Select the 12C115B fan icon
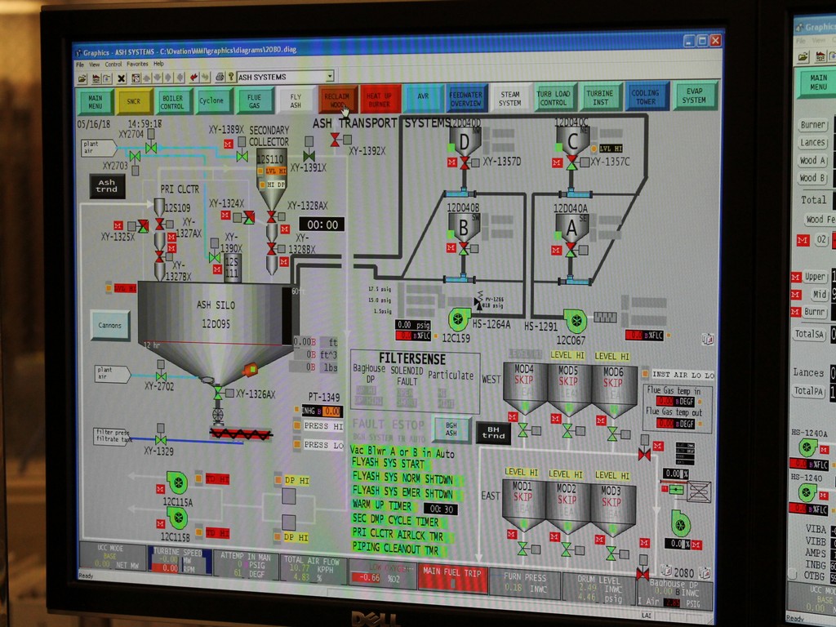This screenshot has height=627, width=836. click(176, 518)
